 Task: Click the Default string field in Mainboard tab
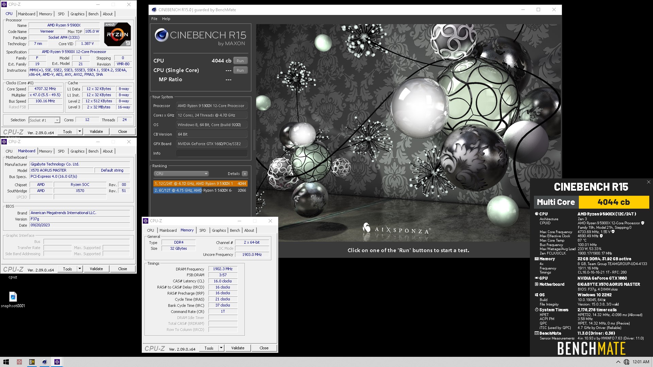(112, 170)
